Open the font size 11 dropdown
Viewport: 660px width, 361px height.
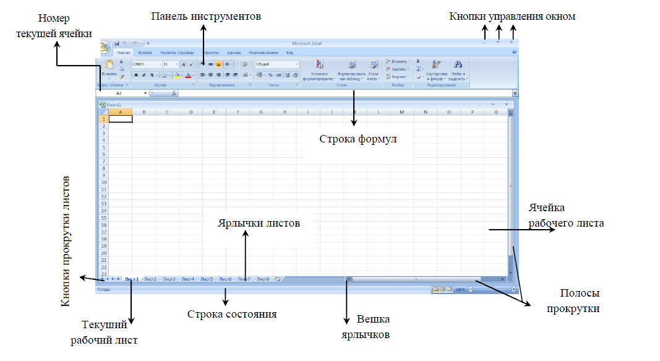(x=176, y=64)
